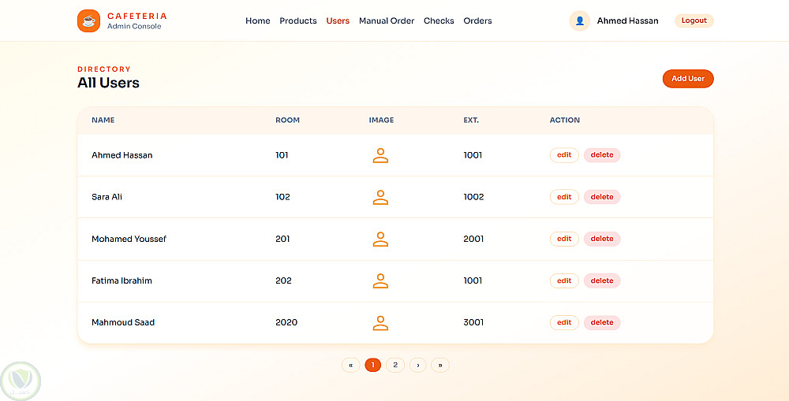Click the user image icon in Mahmoud Saad row
The height and width of the screenshot is (401, 789).
coord(380,322)
